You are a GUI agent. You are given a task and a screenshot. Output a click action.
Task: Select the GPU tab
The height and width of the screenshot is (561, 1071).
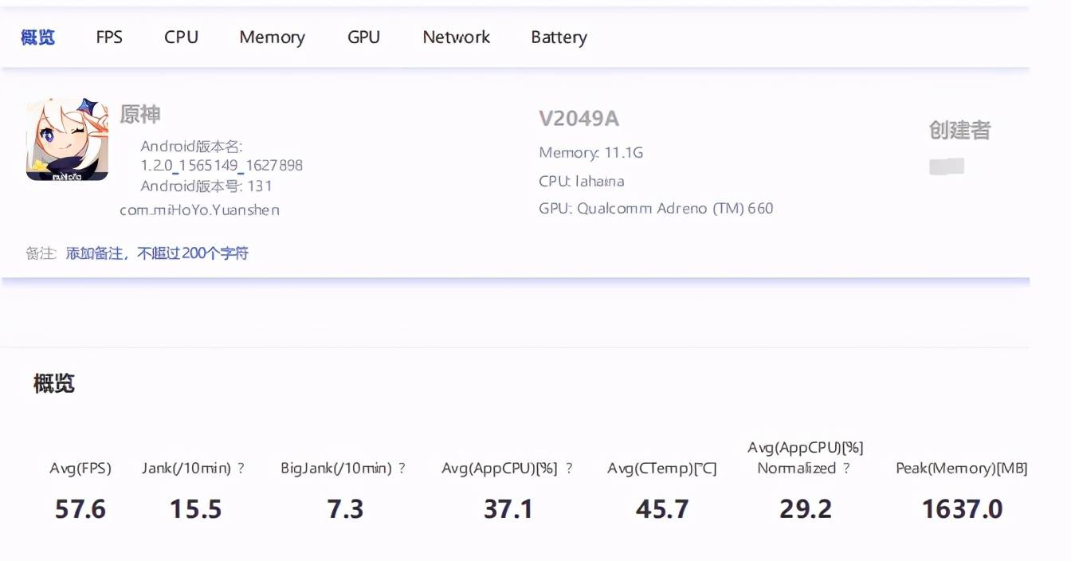tap(363, 37)
